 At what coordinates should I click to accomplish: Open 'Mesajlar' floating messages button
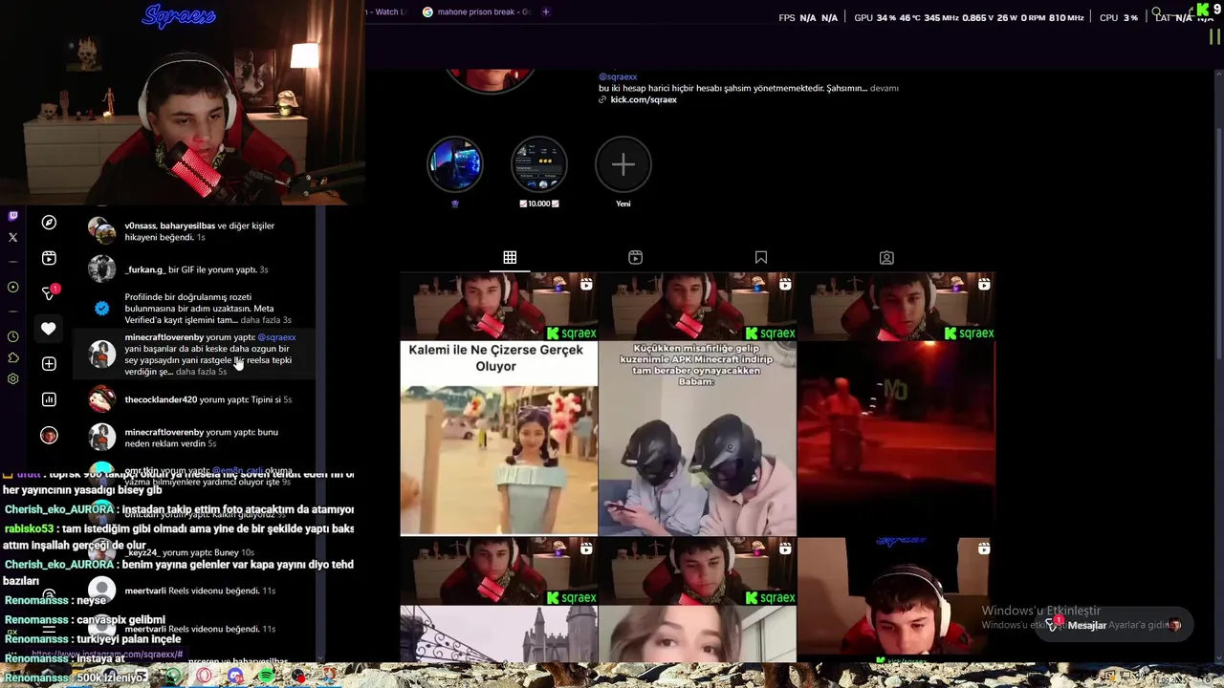pyautogui.click(x=1114, y=625)
